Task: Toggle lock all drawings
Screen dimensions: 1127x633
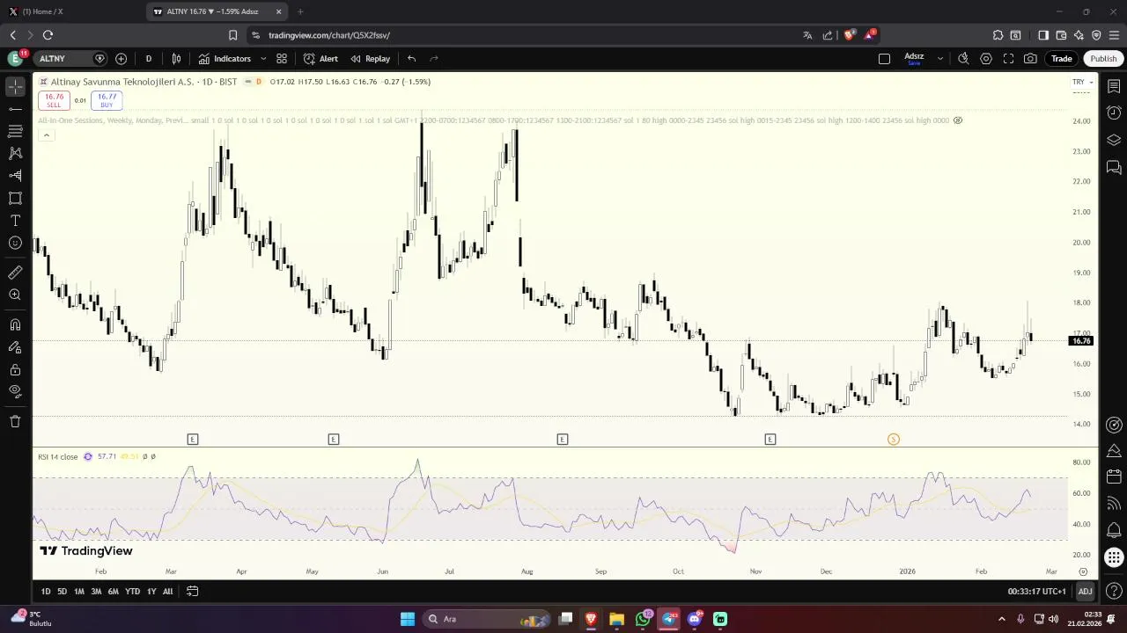Action: 15,369
